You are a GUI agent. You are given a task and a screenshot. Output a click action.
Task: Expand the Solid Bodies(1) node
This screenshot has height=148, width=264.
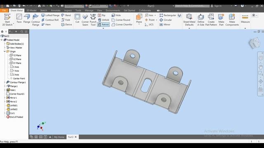click(x=5, y=44)
